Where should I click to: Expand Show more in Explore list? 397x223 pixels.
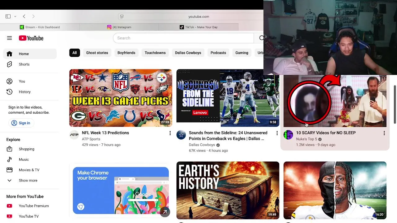point(30,181)
